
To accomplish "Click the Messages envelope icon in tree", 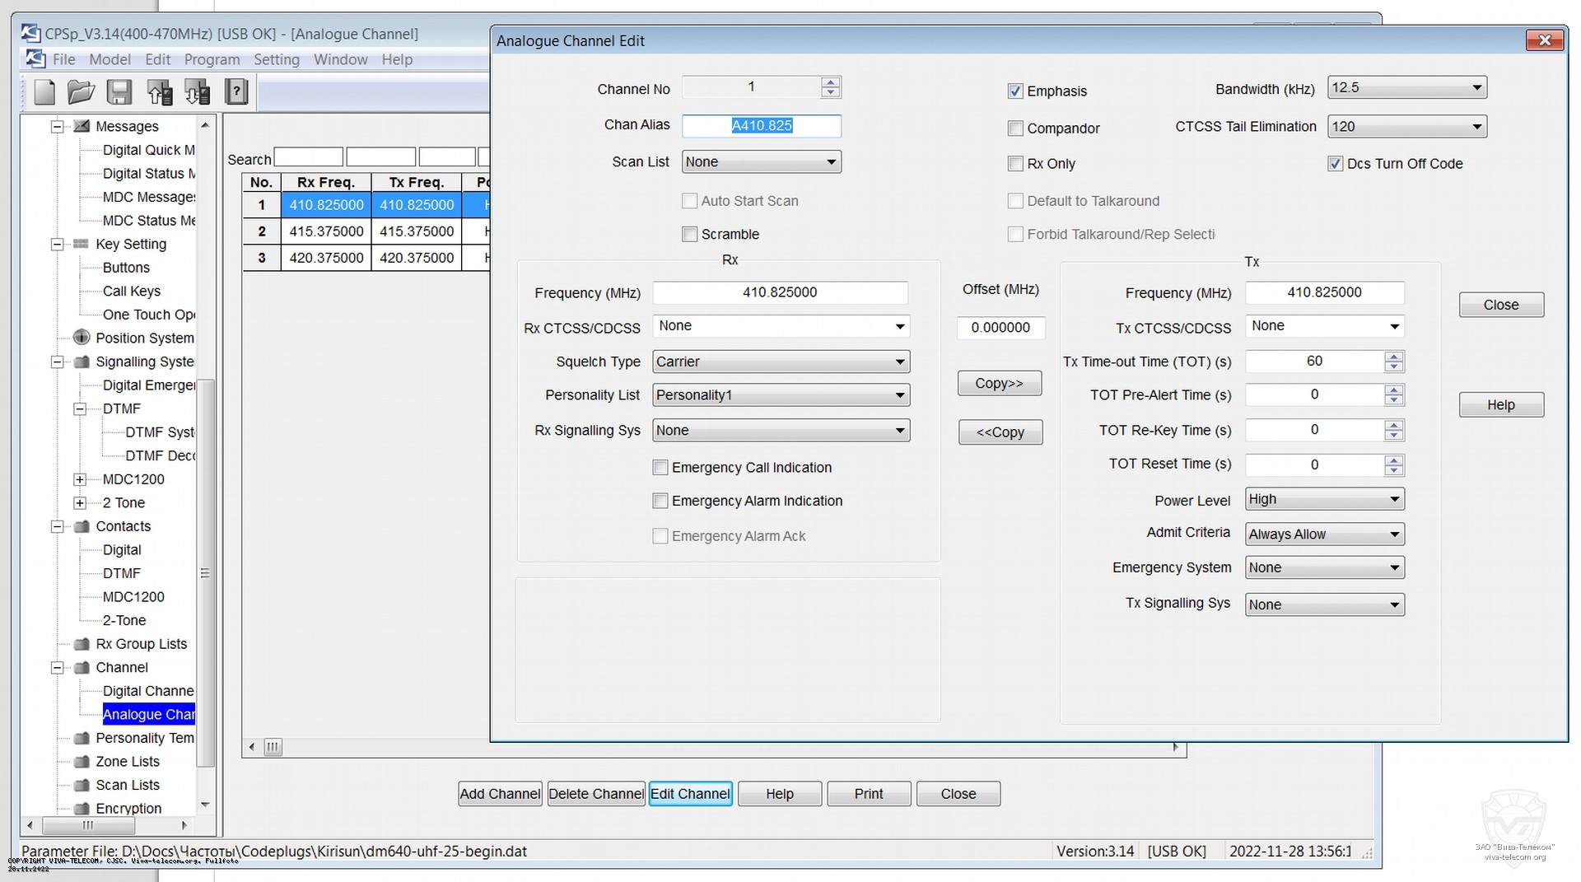I will point(82,126).
